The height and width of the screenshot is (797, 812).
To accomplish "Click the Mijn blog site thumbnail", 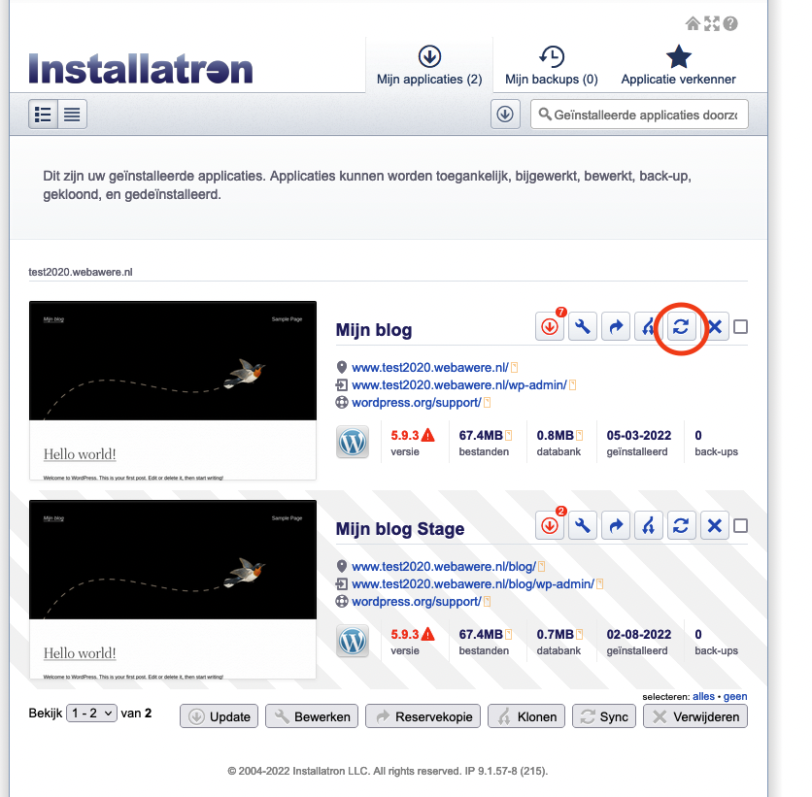I will [173, 390].
